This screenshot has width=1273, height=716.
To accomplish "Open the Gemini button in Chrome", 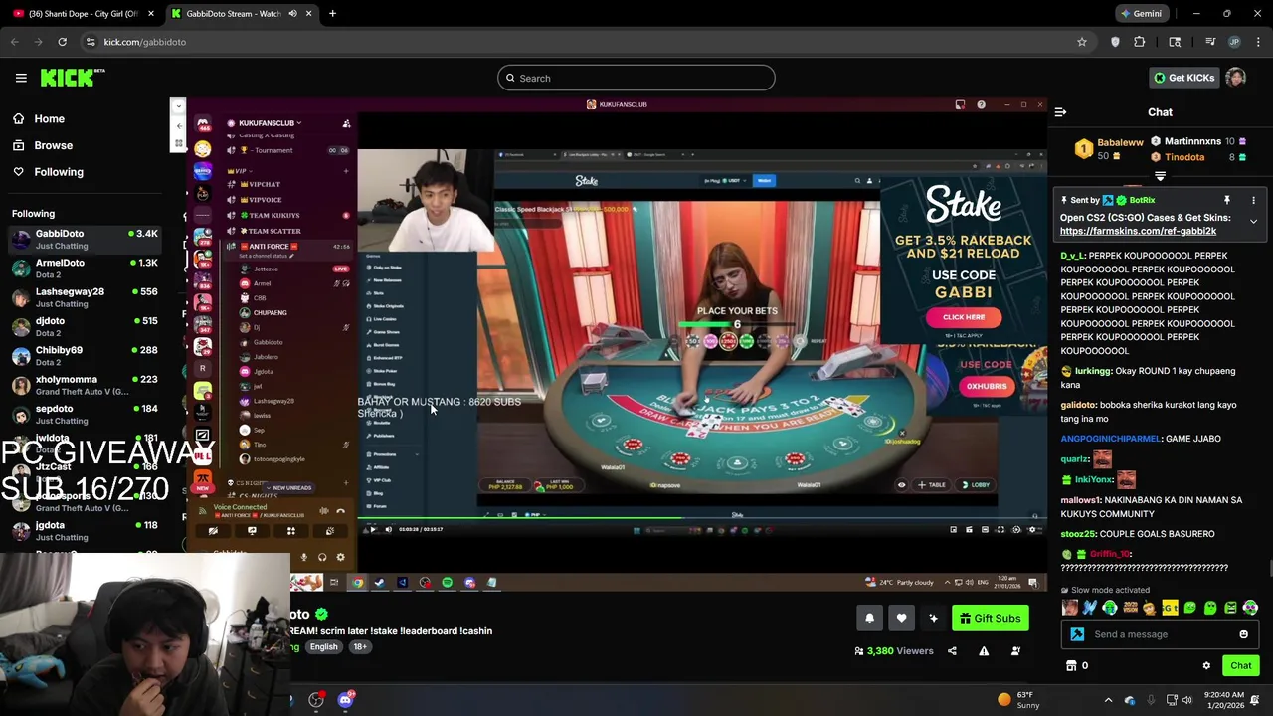I will click(1141, 14).
